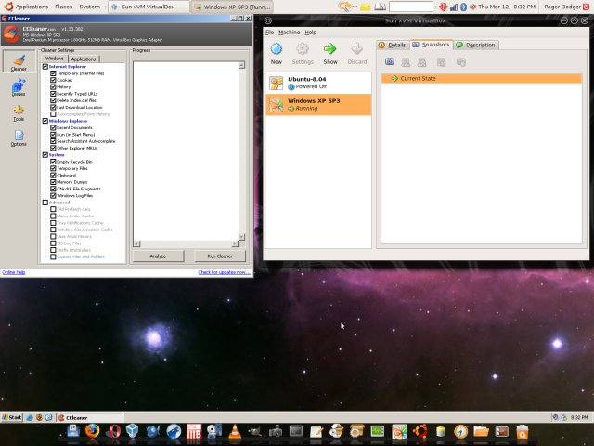Open the Issues section in CCleaner
Screen dimensions: 594x446
click(x=19, y=88)
